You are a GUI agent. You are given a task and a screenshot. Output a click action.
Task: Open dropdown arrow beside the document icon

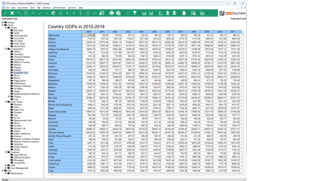(189, 13)
